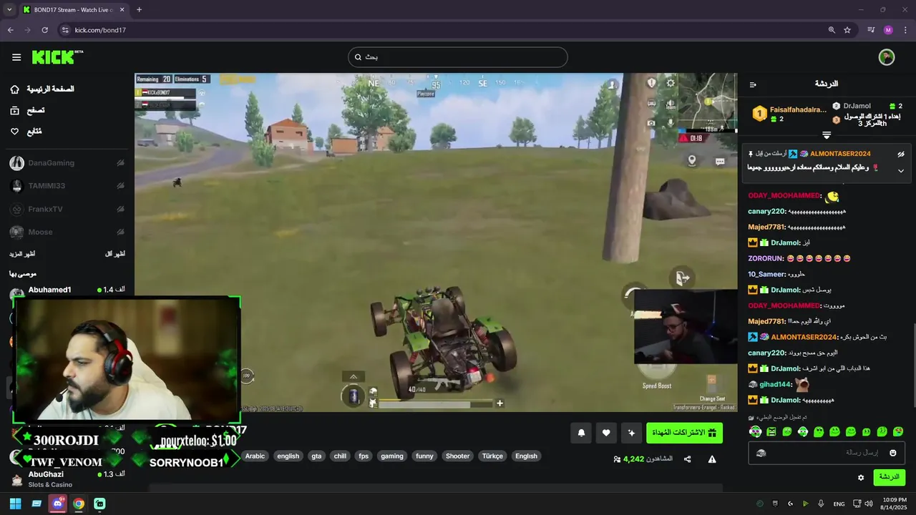This screenshot has height=515, width=916.
Task: Click the sparkle subscribe button
Action: (x=631, y=433)
